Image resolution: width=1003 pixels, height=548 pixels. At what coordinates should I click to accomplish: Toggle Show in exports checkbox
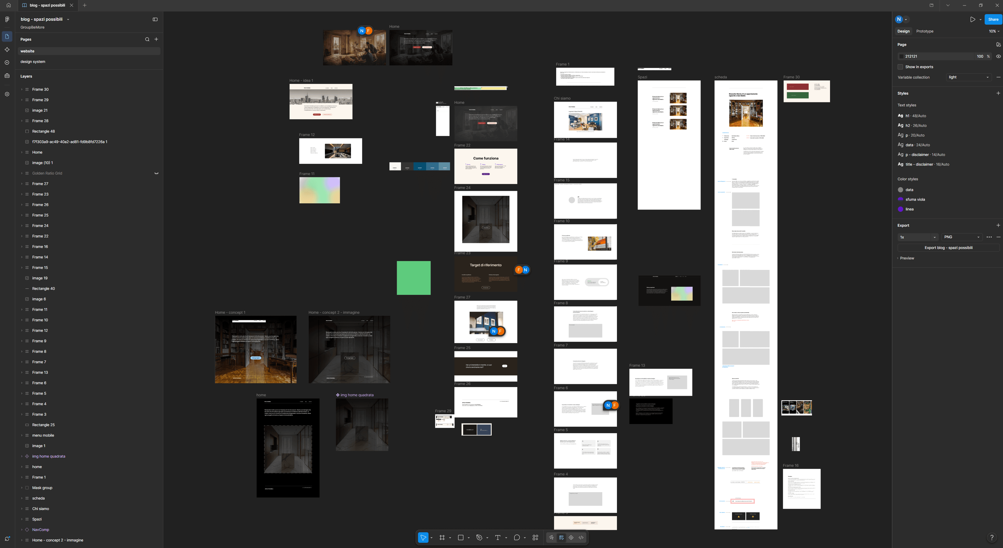pos(900,67)
